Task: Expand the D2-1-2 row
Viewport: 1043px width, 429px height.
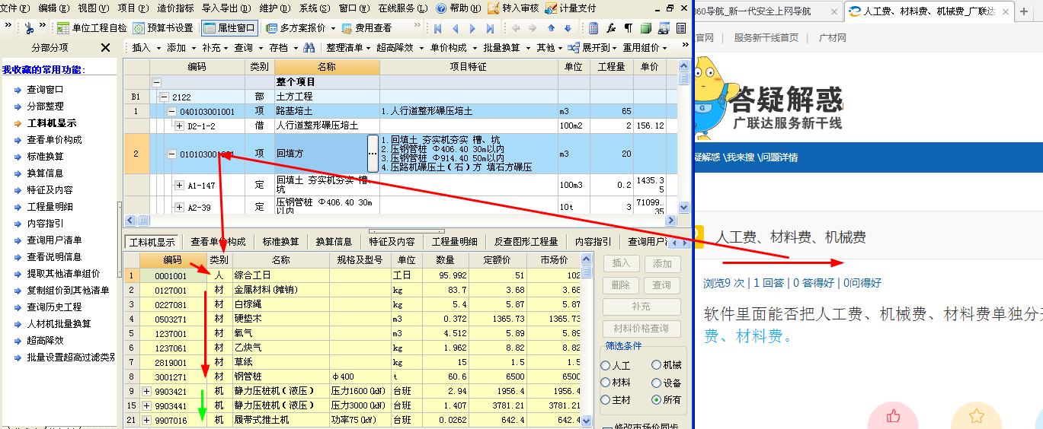Action: (179, 126)
